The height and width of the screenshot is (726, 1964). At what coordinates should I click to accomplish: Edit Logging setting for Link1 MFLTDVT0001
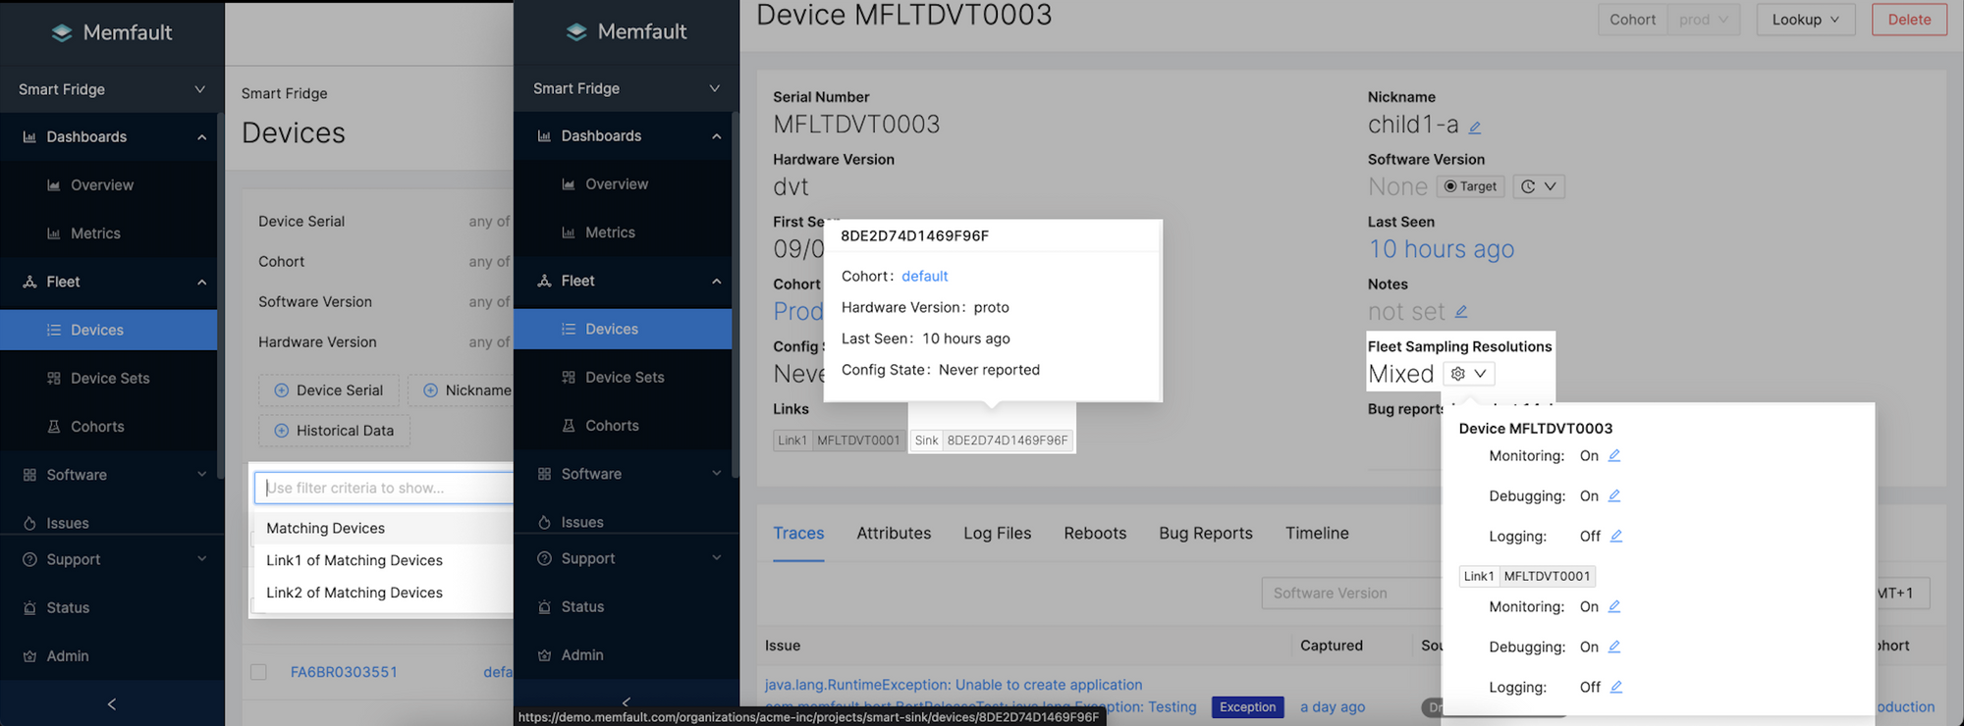tap(1615, 688)
